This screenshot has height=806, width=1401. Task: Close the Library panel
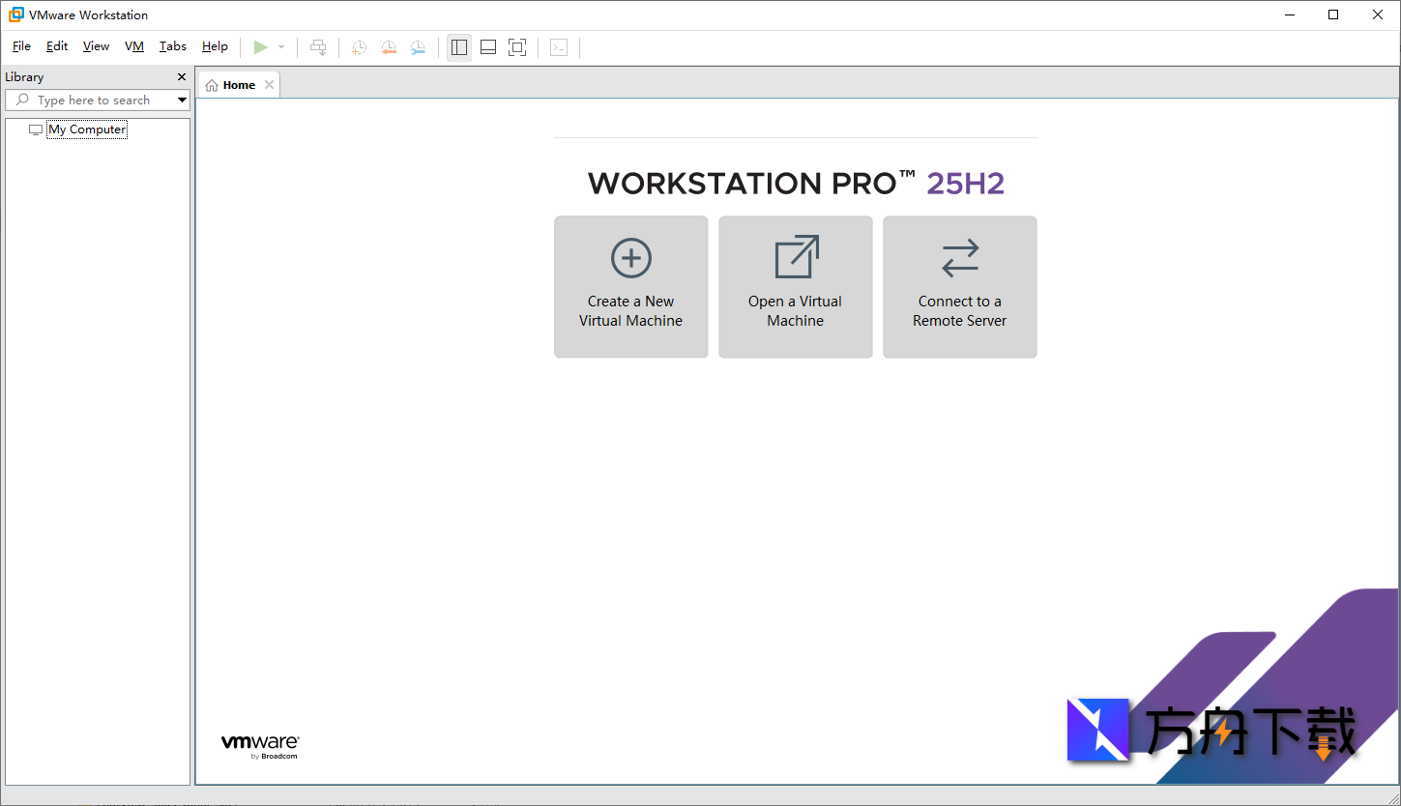point(181,76)
